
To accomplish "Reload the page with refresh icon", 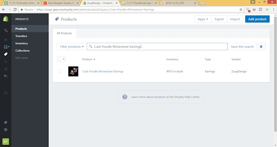I will [x=15, y=9].
